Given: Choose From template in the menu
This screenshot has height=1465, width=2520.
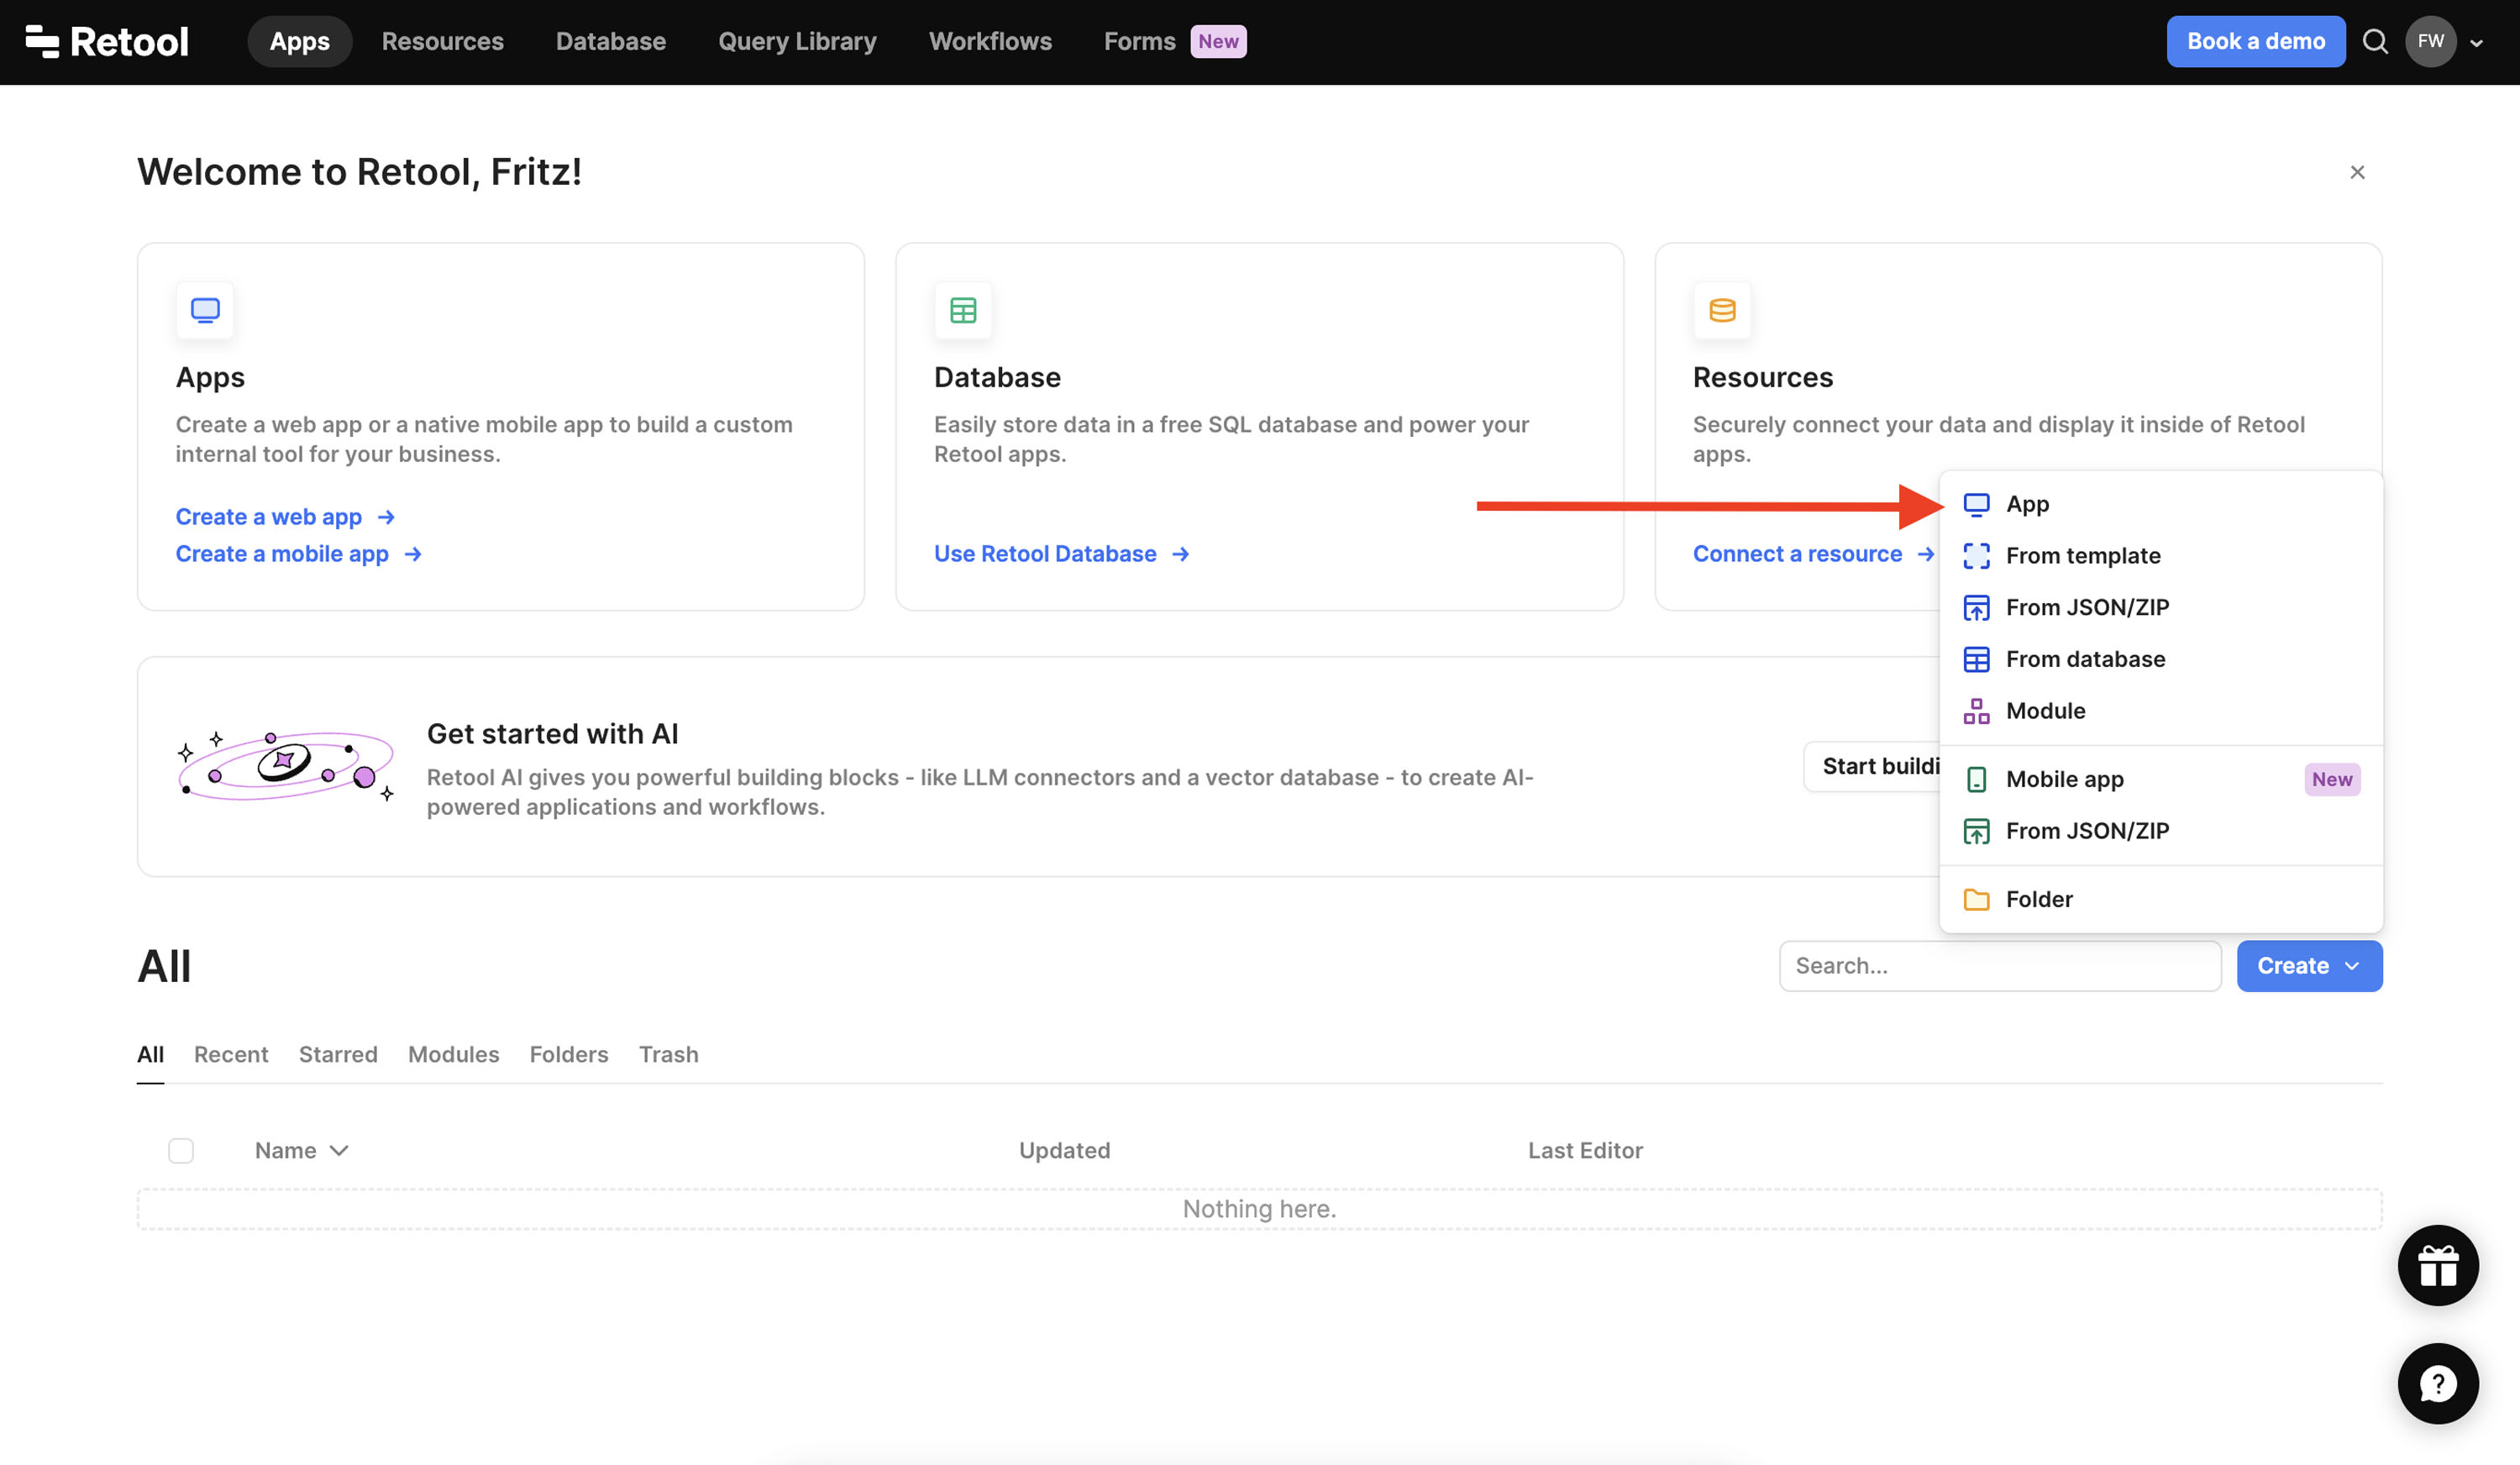Looking at the screenshot, I should (x=2082, y=555).
